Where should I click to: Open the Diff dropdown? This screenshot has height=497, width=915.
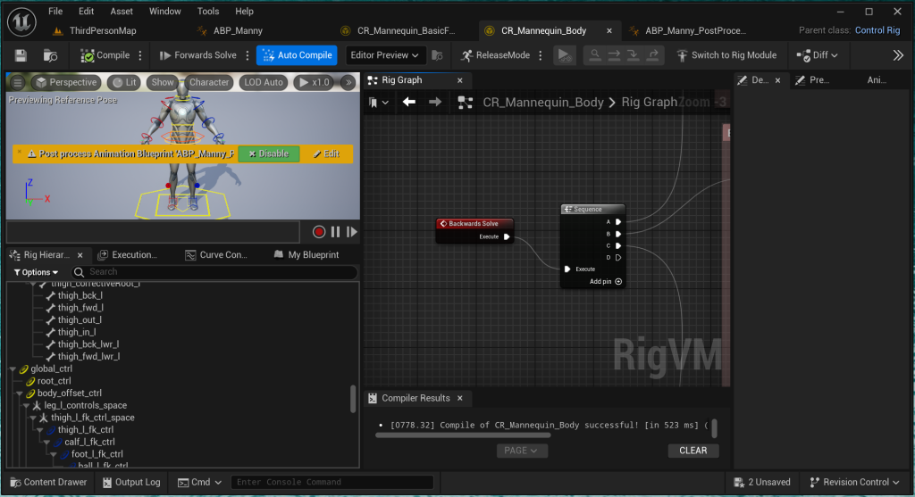817,55
